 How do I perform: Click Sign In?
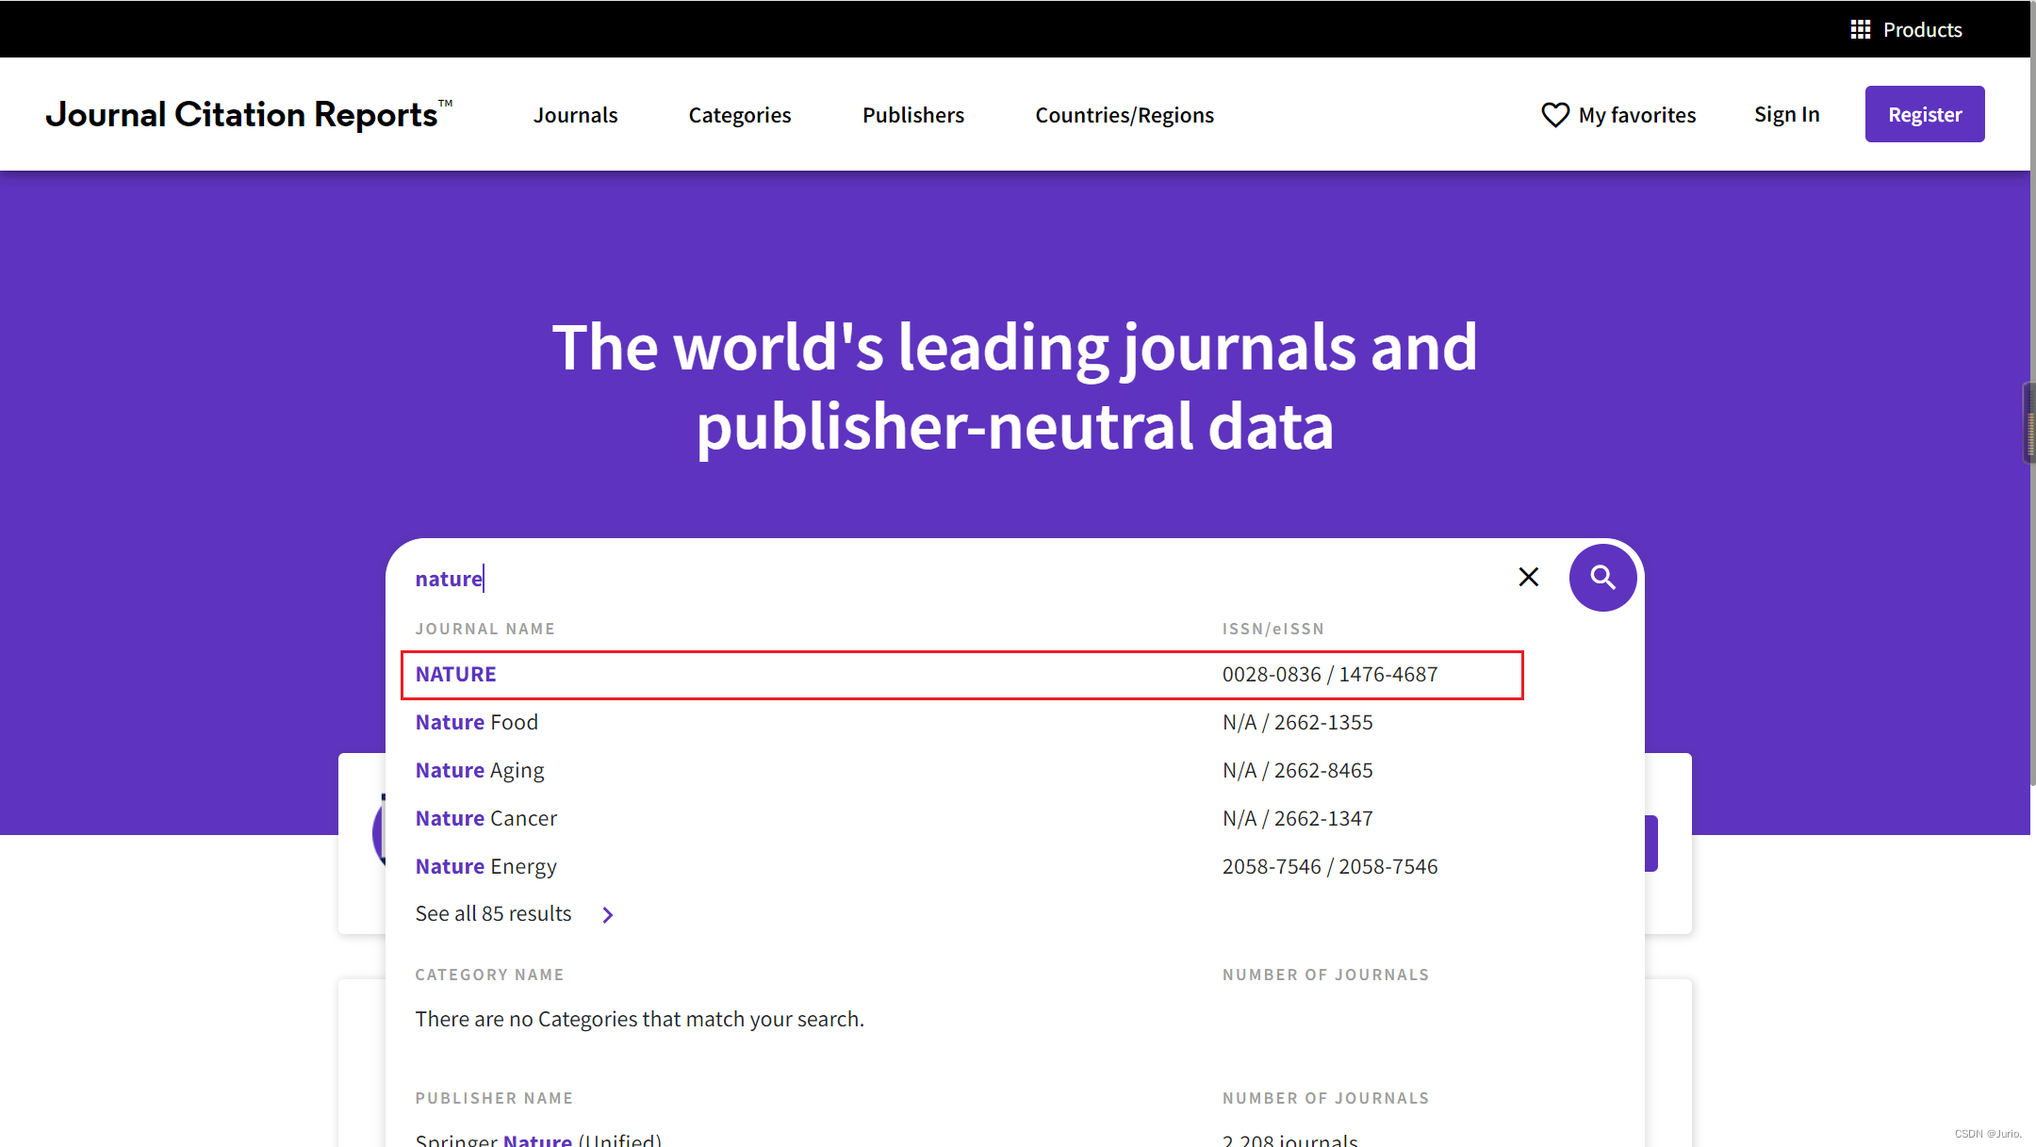pos(1786,114)
